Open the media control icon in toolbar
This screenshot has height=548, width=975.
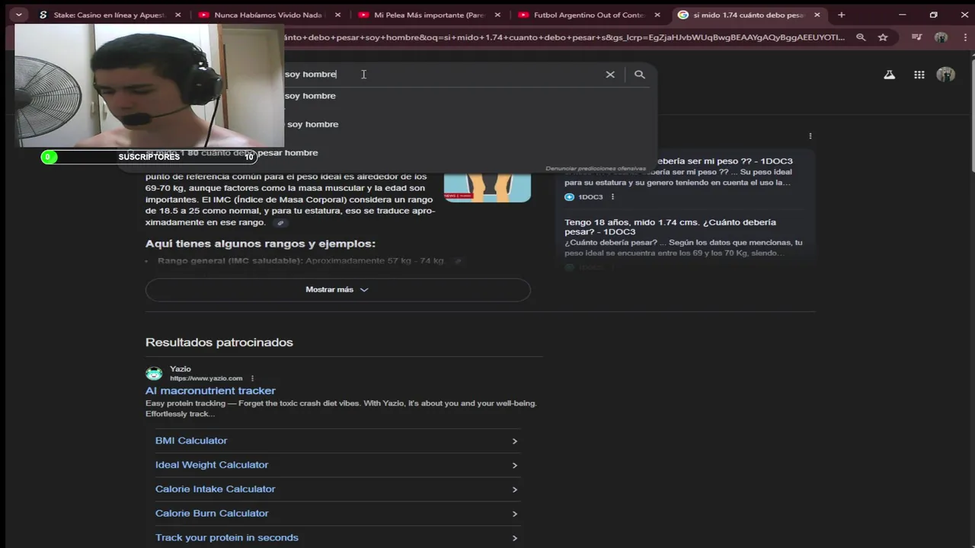(917, 37)
